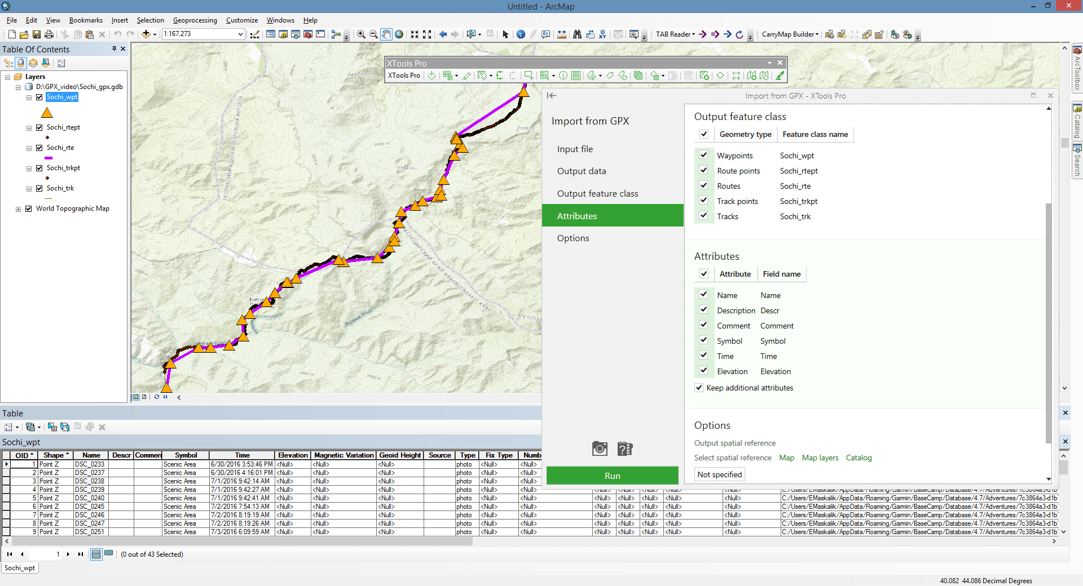Open the Measure tool

tap(562, 34)
